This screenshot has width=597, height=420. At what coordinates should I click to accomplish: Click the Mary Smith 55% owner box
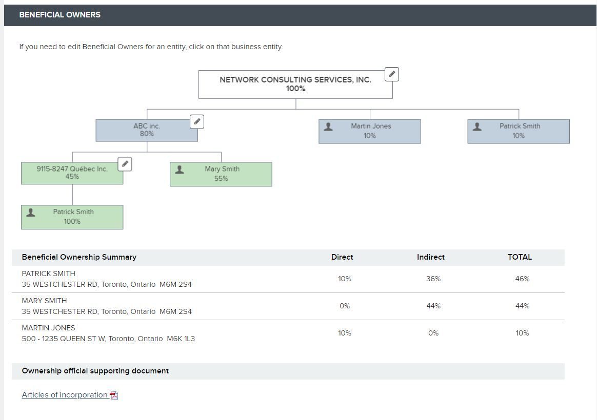click(221, 175)
